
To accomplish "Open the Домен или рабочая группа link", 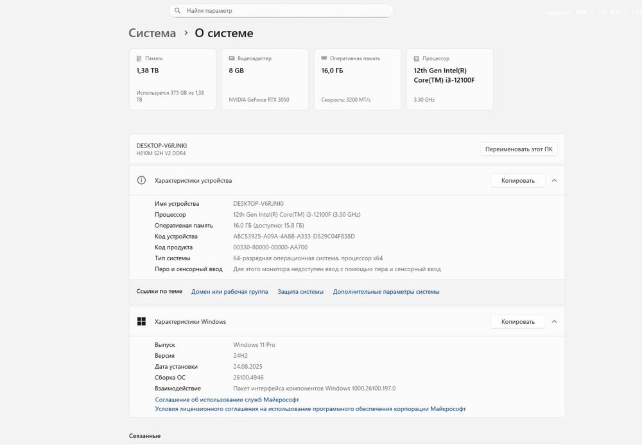I will (230, 292).
